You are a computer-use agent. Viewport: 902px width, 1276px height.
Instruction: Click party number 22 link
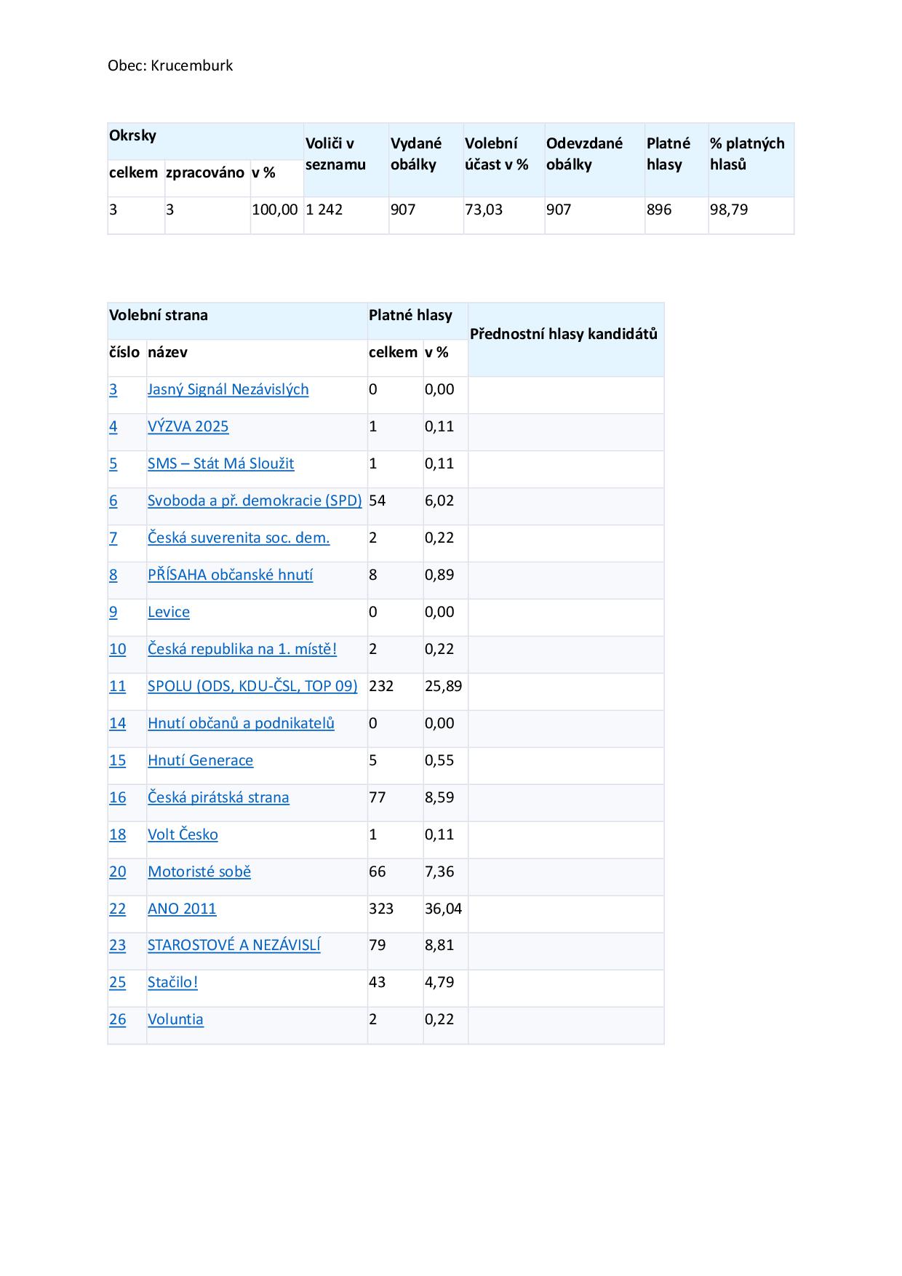pyautogui.click(x=117, y=909)
